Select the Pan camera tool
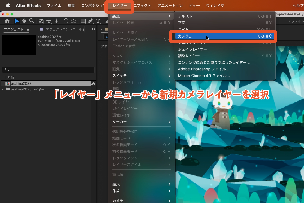This screenshot has height=203, width=304. 49,21
